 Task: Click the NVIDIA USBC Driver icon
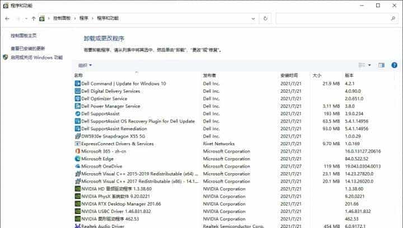point(78,211)
